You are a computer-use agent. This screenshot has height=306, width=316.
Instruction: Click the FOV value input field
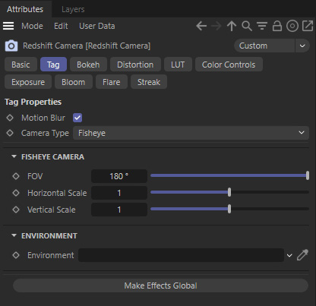click(x=119, y=176)
